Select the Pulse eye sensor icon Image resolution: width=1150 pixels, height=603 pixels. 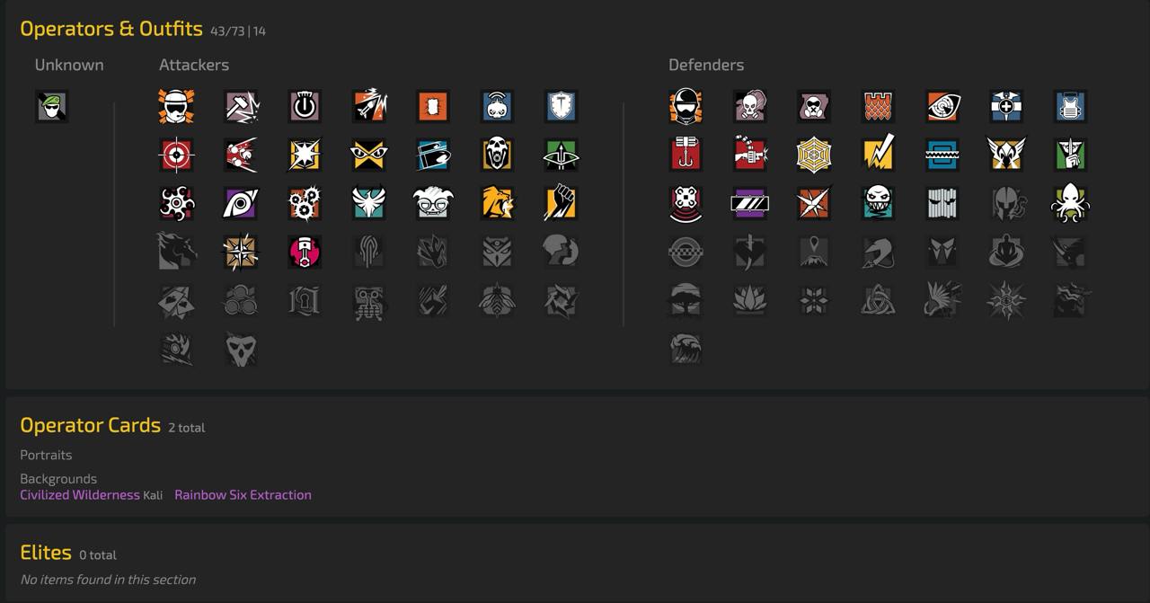point(942,106)
